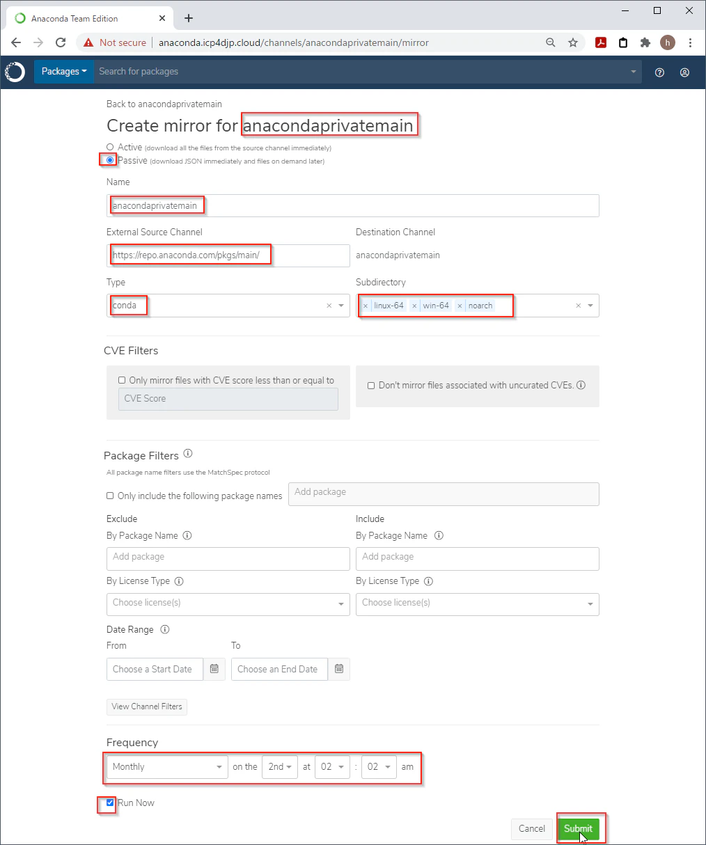This screenshot has height=845, width=706.
Task: Click the Chrome profile avatar
Action: (x=668, y=42)
